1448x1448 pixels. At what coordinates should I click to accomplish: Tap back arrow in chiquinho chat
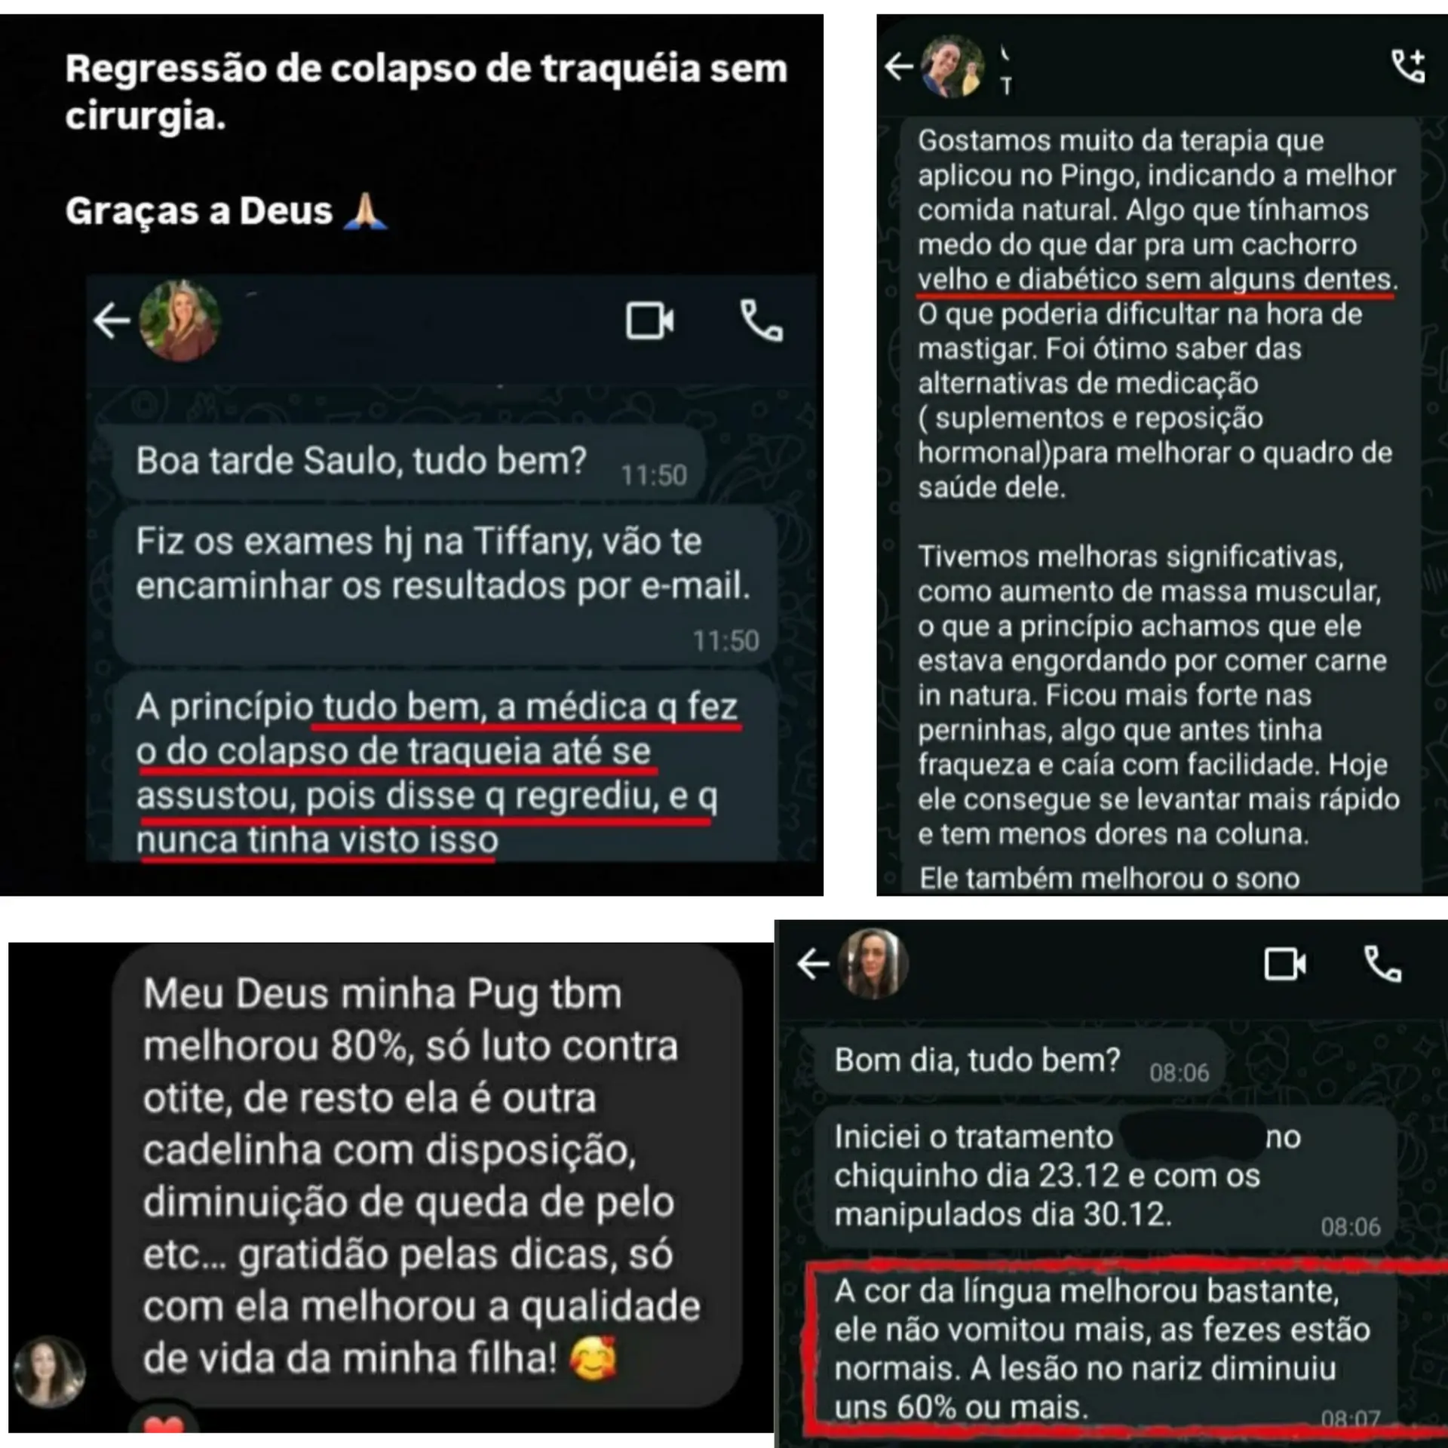coord(813,964)
